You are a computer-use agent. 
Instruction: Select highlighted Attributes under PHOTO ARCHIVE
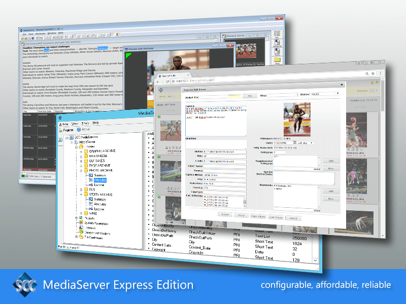(100, 180)
